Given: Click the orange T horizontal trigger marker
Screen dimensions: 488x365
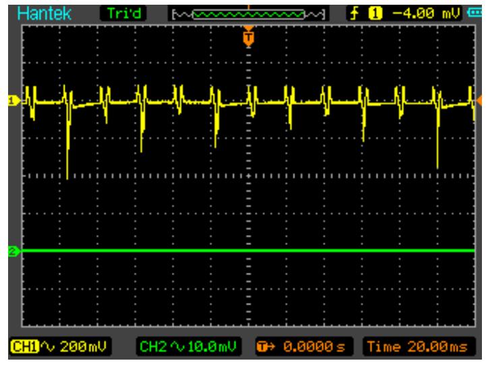Looking at the screenshot, I should (248, 38).
